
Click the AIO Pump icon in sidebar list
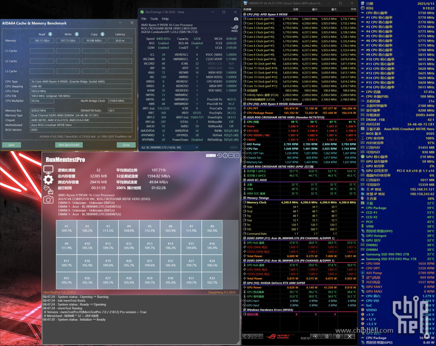(x=363, y=273)
